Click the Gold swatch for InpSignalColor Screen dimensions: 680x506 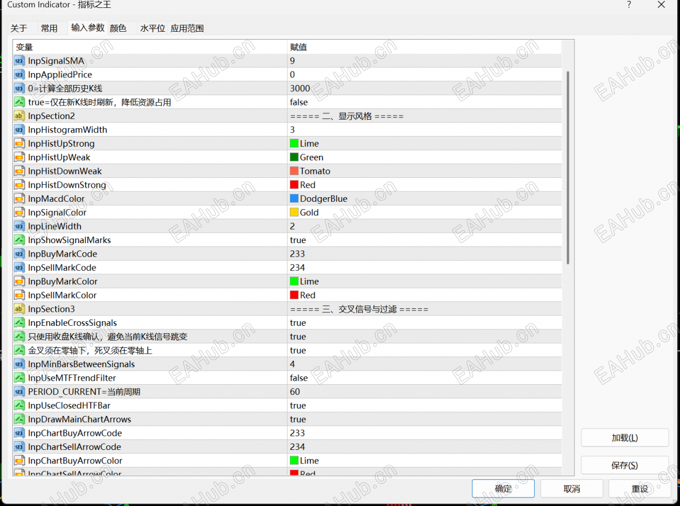pos(294,212)
